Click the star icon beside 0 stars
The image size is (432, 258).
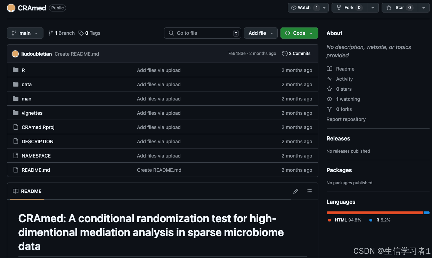tap(329, 89)
